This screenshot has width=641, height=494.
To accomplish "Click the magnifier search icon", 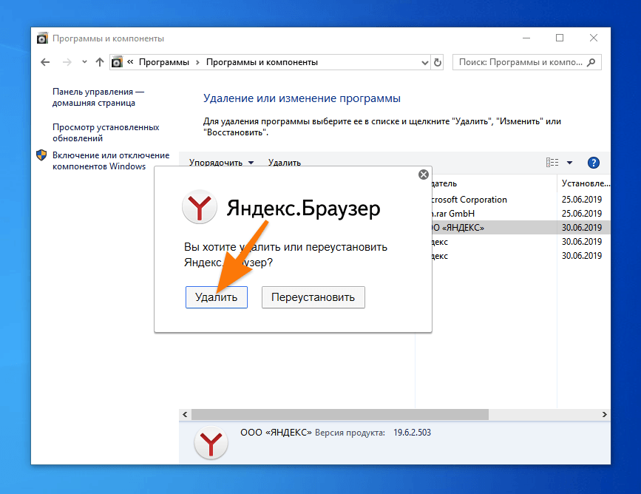I will click(591, 62).
